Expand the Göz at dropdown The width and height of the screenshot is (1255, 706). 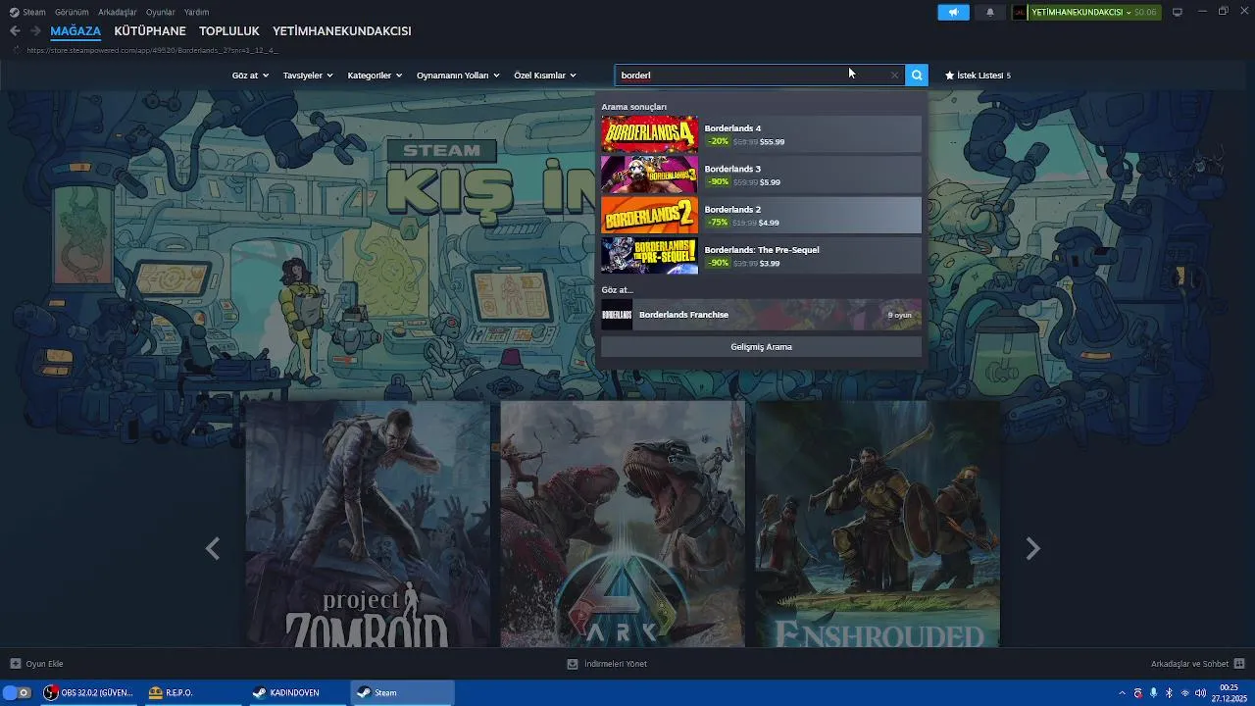click(x=250, y=76)
